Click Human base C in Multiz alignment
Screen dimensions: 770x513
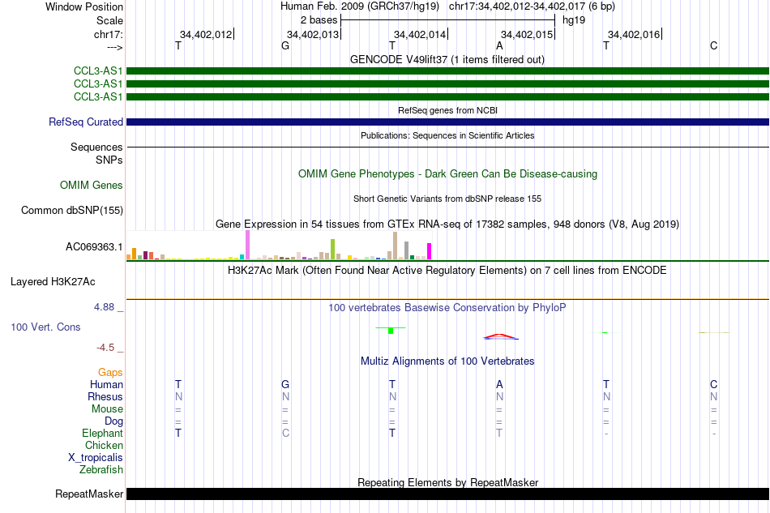713,384
